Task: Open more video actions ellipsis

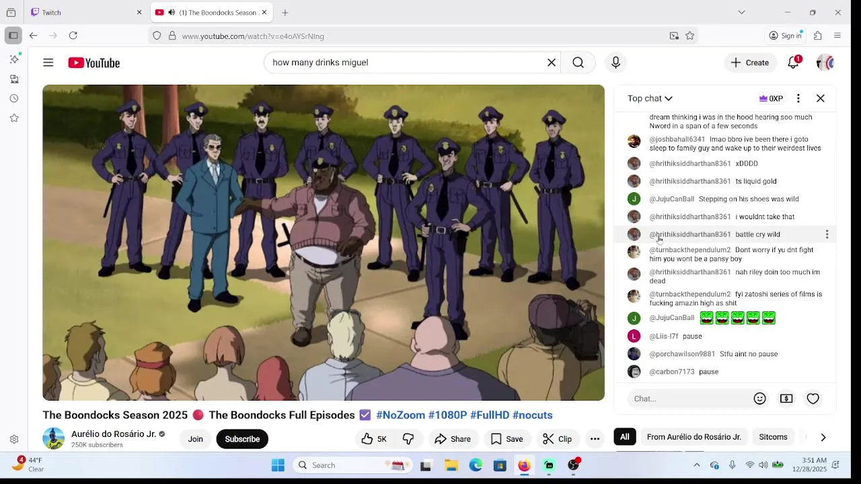Action: point(595,439)
